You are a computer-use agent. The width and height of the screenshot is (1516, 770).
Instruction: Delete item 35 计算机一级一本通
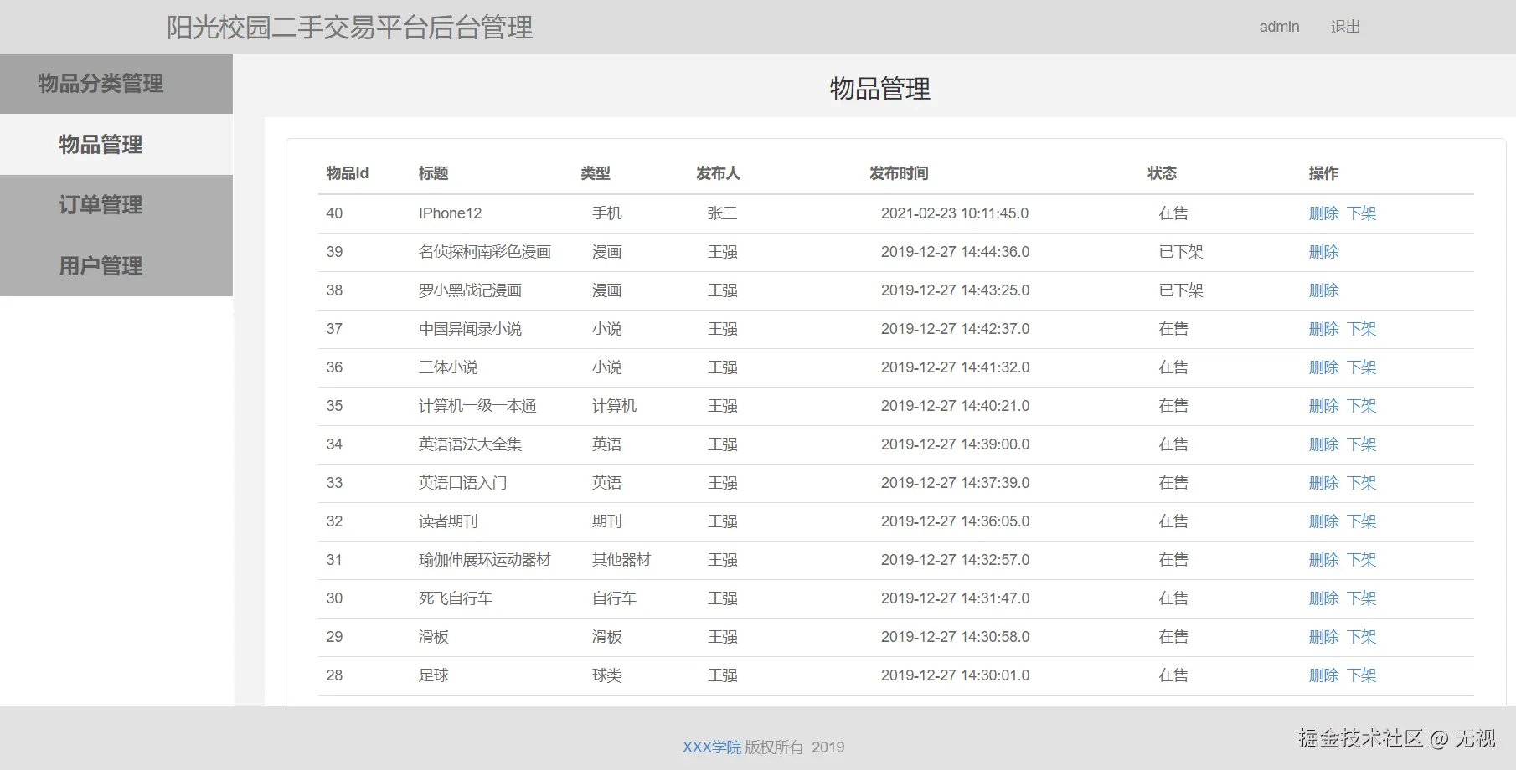(1323, 406)
